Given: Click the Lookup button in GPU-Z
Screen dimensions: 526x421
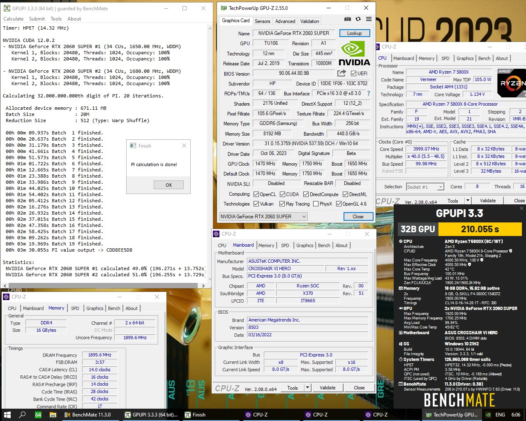Looking at the screenshot, I should tap(355, 33).
